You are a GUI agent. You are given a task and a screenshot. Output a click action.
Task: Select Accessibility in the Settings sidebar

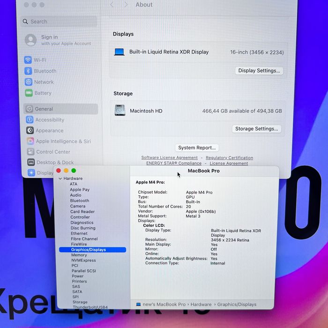click(x=50, y=120)
